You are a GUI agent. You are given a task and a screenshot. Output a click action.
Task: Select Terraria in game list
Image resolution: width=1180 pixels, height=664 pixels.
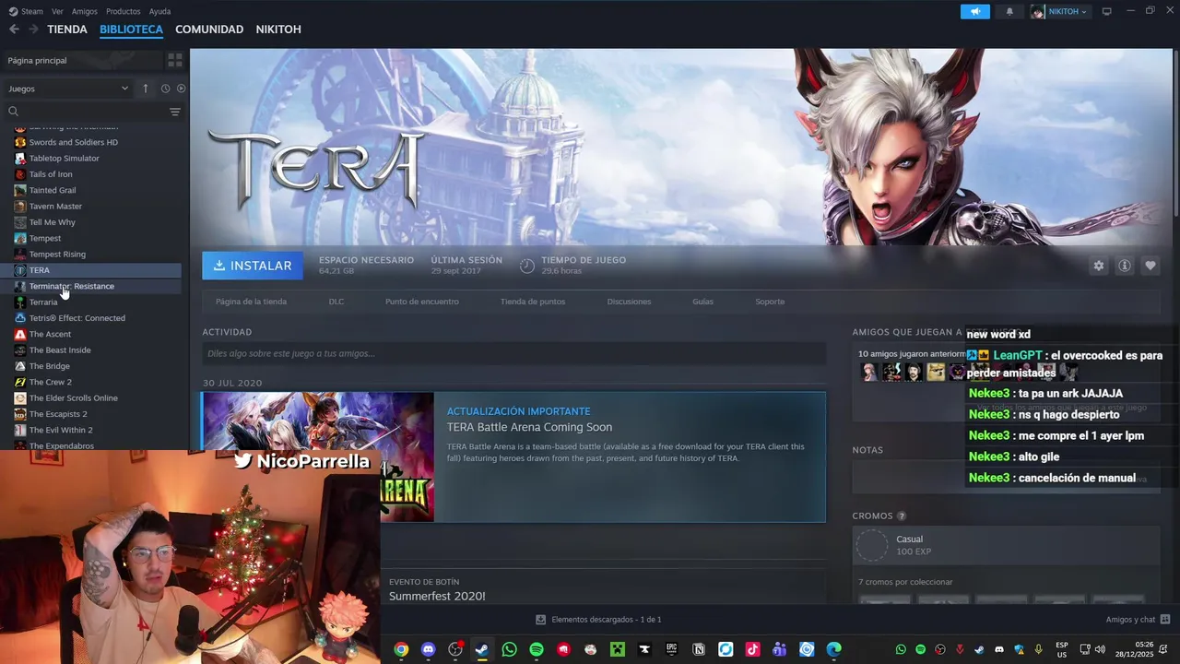coord(92,302)
